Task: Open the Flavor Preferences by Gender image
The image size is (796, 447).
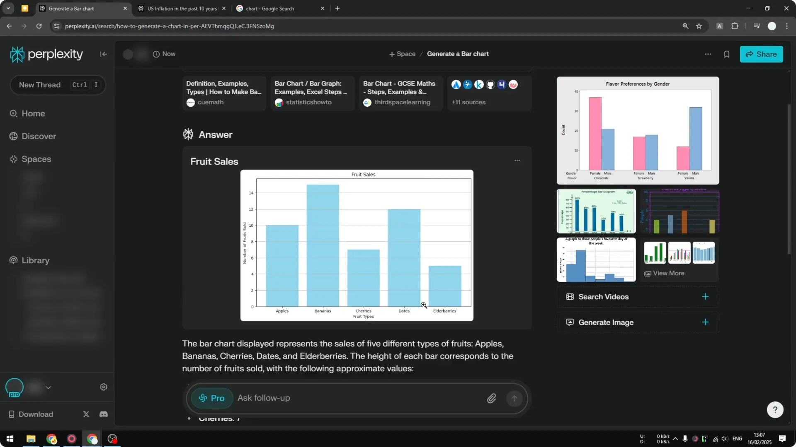Action: pyautogui.click(x=637, y=130)
